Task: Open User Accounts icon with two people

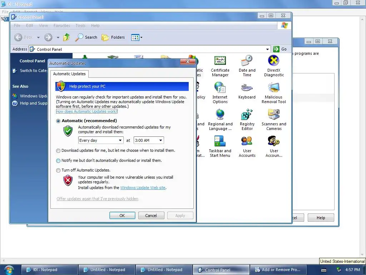Action: [x=247, y=146]
